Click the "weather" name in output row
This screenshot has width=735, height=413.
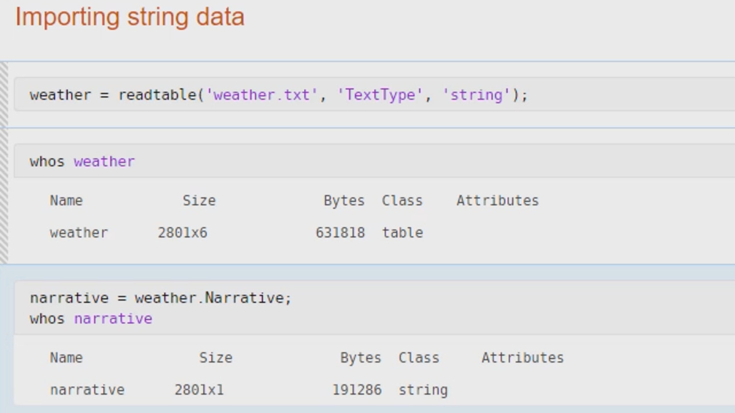[79, 233]
